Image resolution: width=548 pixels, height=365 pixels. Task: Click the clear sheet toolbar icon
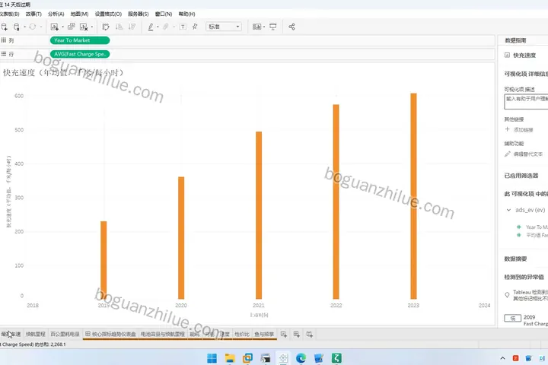[x=84, y=27]
